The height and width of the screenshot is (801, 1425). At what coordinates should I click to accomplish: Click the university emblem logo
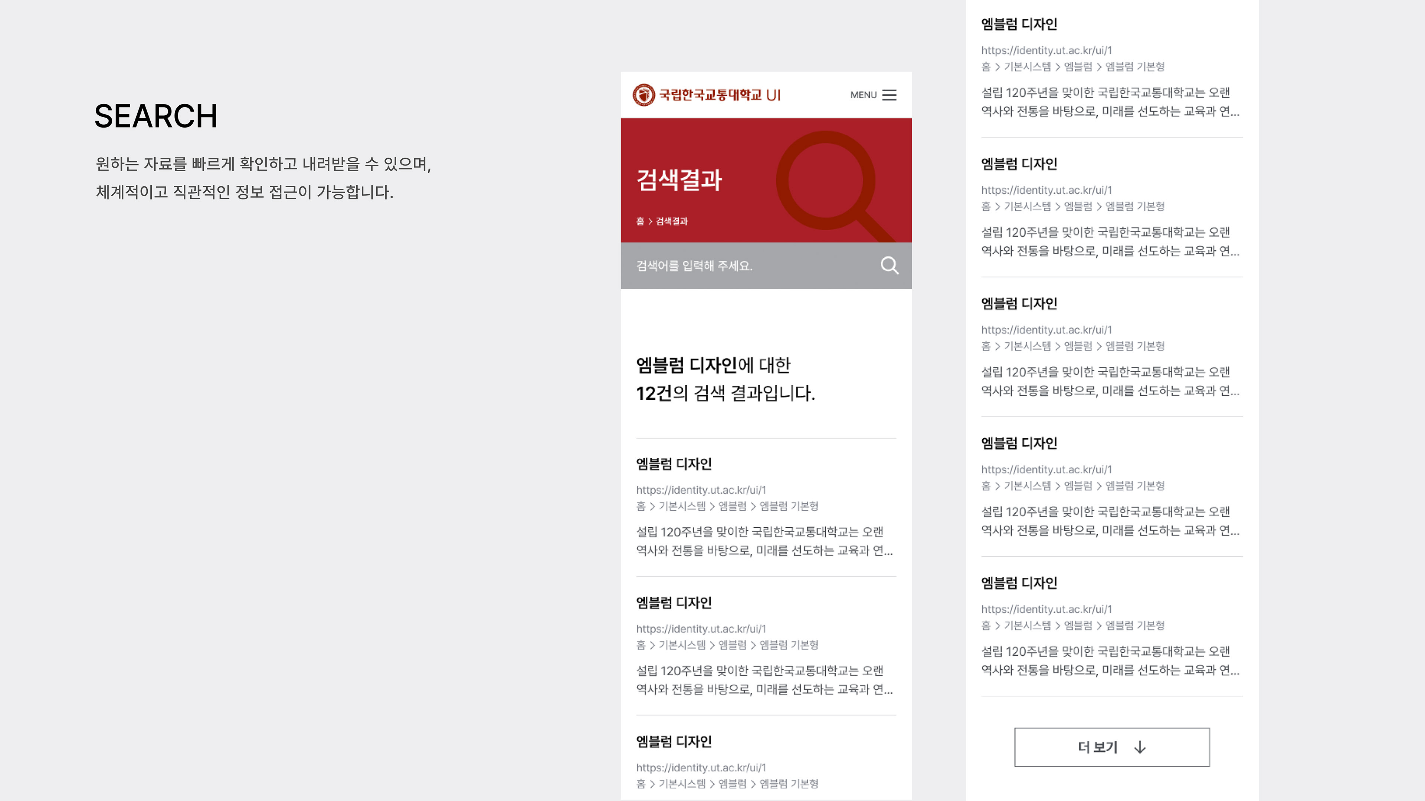pos(644,95)
